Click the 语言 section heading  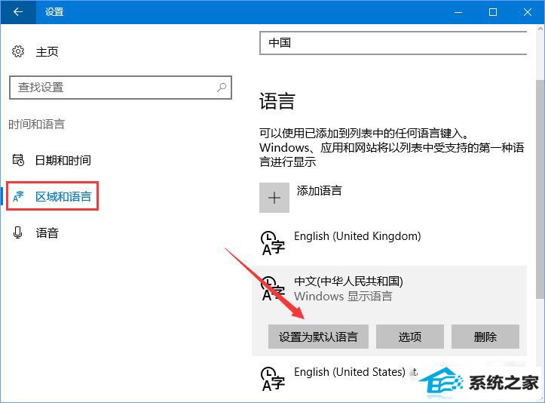pyautogui.click(x=277, y=101)
